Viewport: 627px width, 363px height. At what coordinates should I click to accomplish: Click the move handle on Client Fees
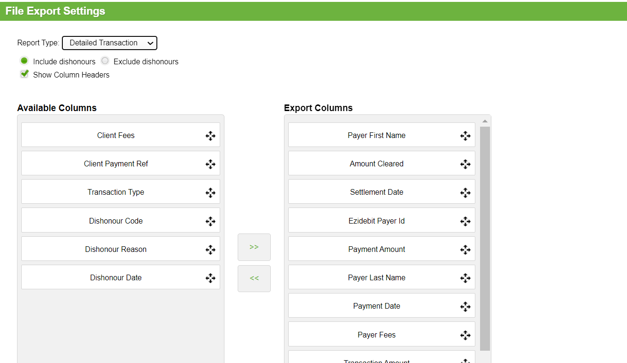click(210, 136)
